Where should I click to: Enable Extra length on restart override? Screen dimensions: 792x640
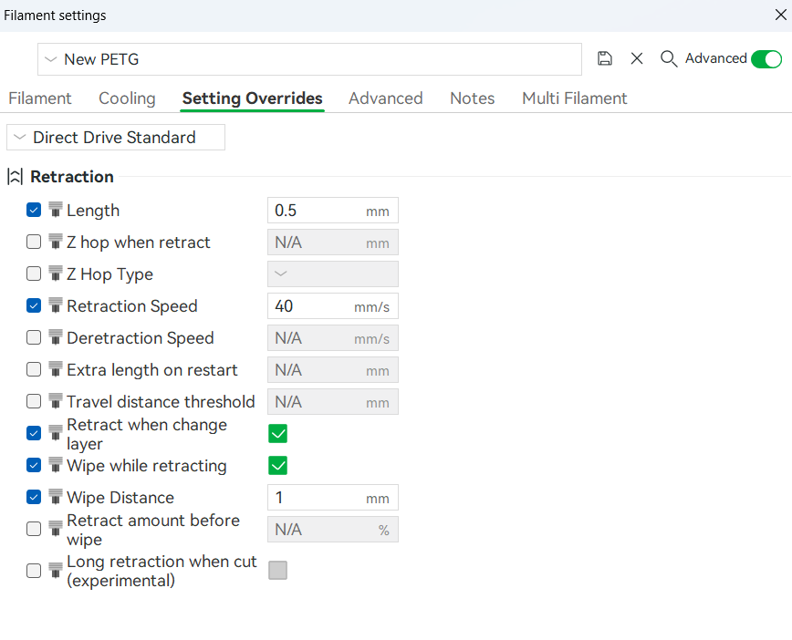click(34, 369)
